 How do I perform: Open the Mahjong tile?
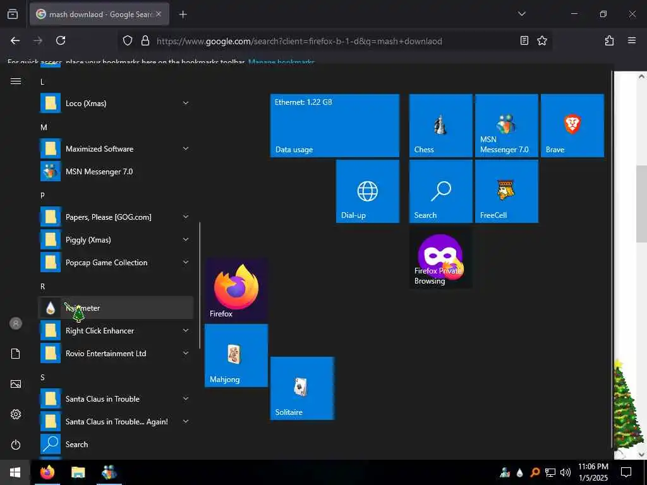click(x=236, y=356)
